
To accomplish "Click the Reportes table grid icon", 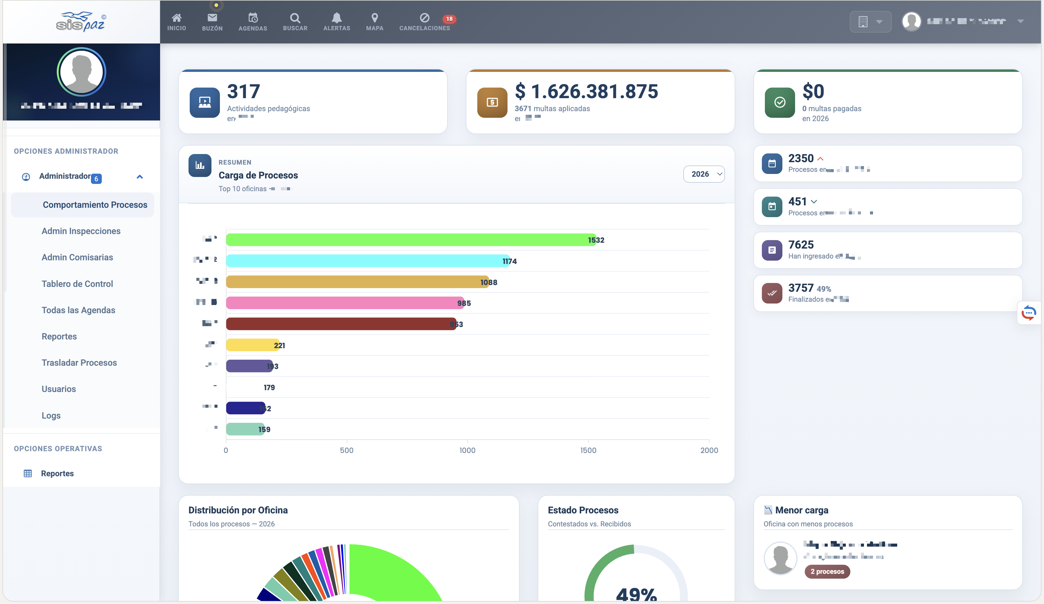I will pos(28,474).
